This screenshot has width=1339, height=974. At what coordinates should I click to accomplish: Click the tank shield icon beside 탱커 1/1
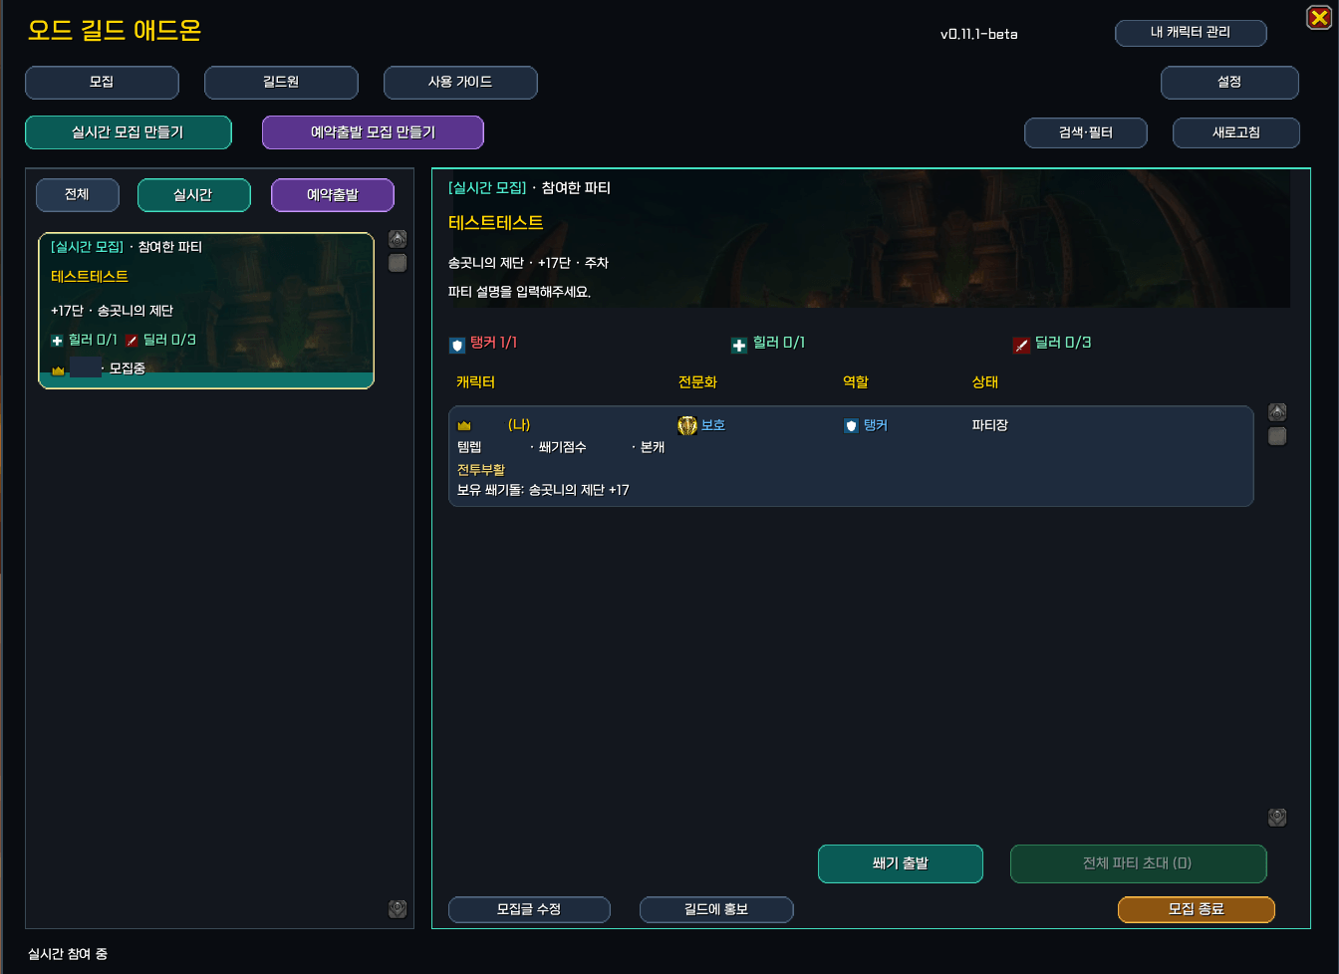pyautogui.click(x=457, y=346)
